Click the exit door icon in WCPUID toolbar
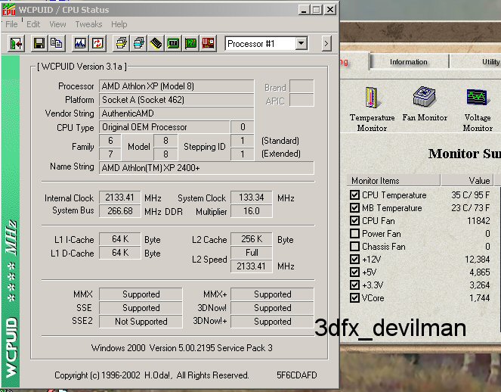Screen dimensions: 501x392 16,43
